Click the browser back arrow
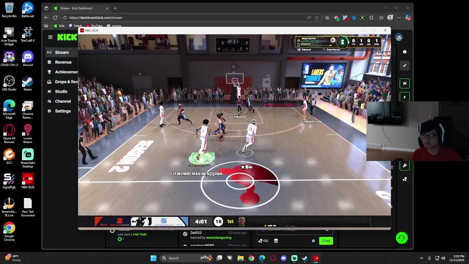Image resolution: width=469 pixels, height=264 pixels. tap(46, 18)
